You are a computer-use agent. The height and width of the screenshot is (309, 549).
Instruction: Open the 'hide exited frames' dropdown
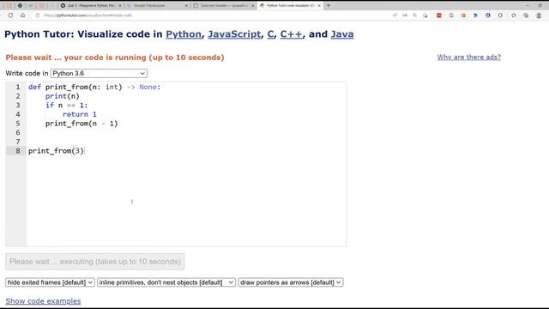(50, 282)
